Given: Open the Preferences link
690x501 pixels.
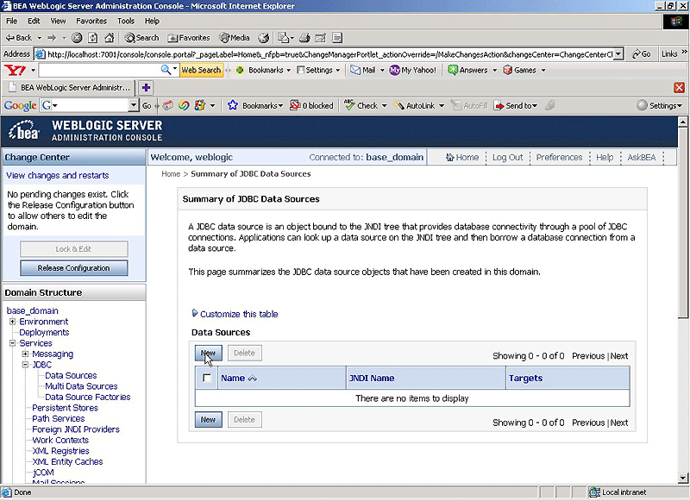Looking at the screenshot, I should [559, 158].
